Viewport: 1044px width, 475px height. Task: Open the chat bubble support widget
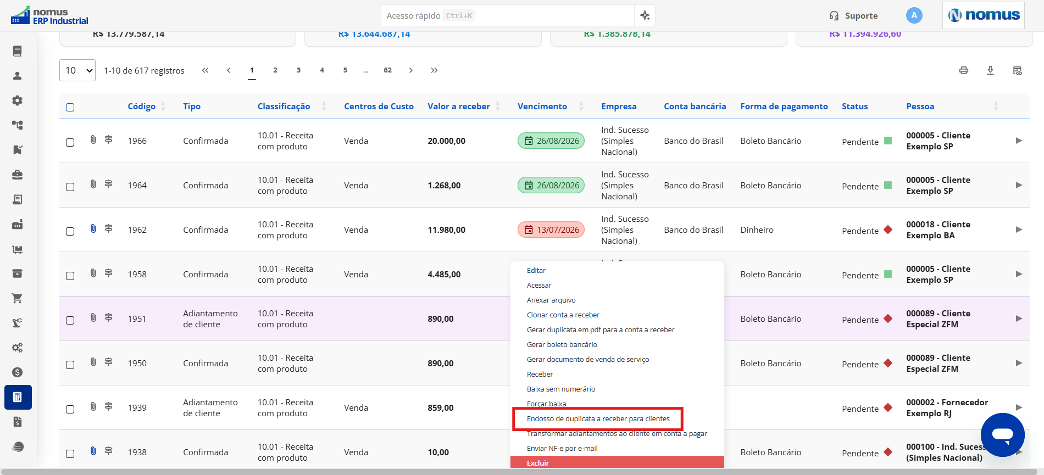click(x=1002, y=434)
